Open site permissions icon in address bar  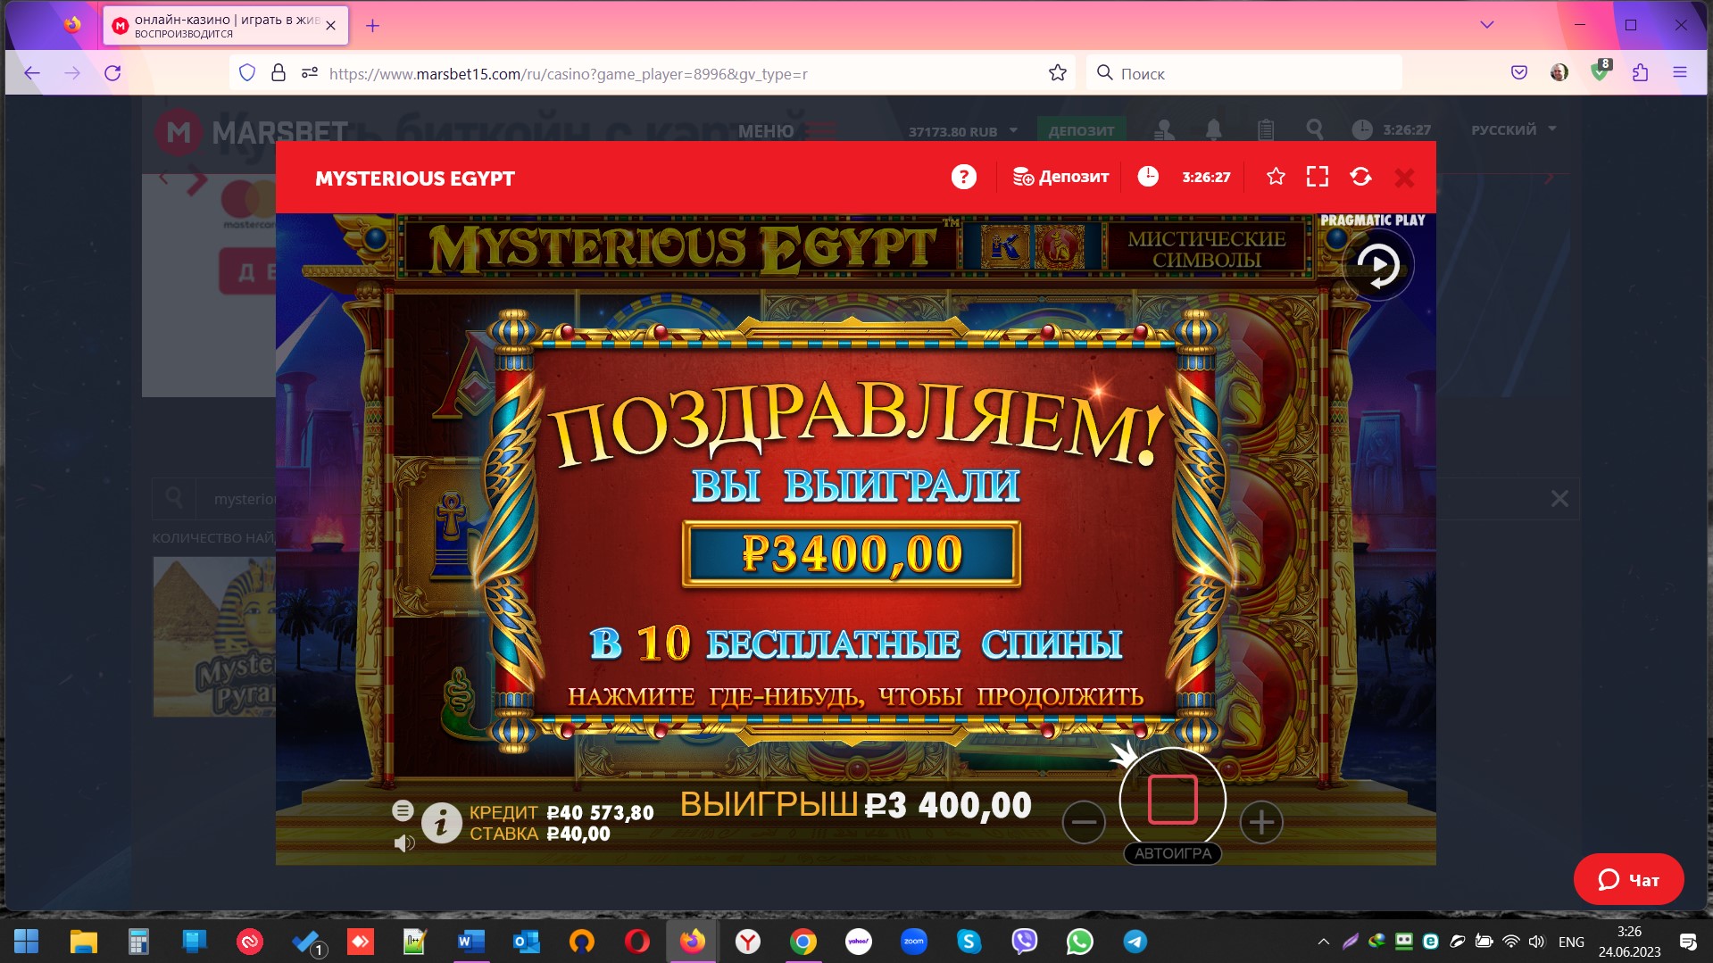[x=310, y=73]
